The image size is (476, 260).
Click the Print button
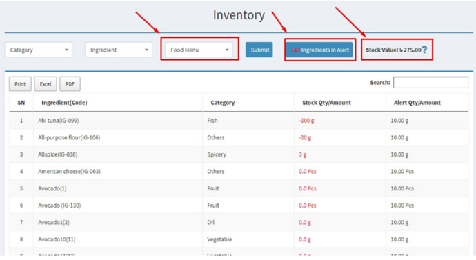[x=20, y=84]
